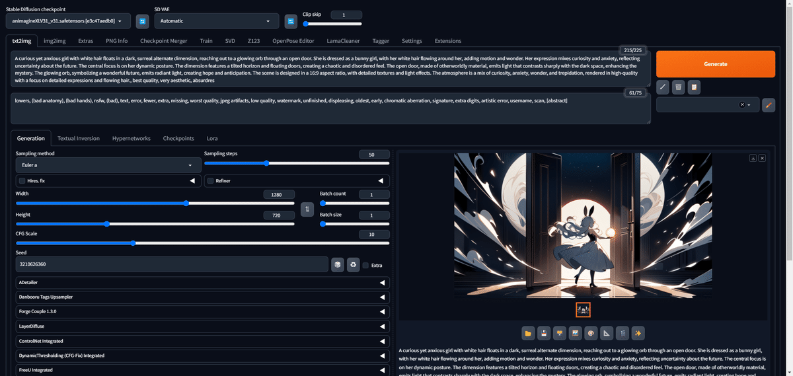Switch to the img2img tab
Image resolution: width=793 pixels, height=376 pixels.
coord(56,41)
